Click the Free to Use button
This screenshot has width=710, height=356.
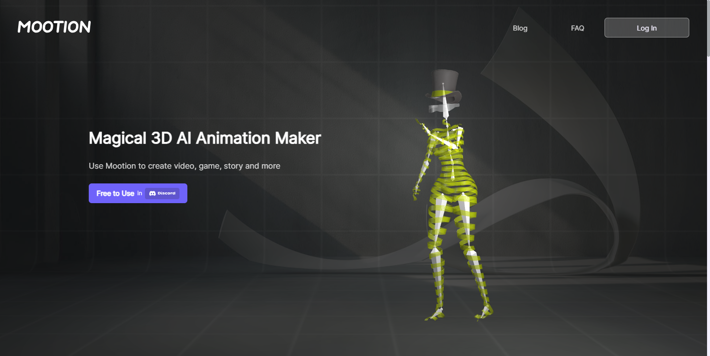pos(138,193)
